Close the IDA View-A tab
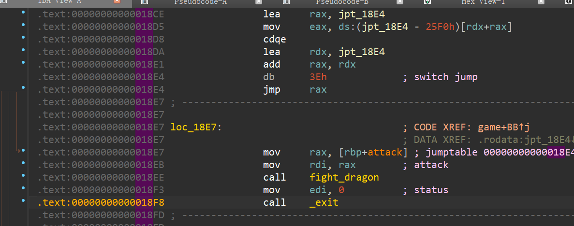The width and height of the screenshot is (574, 226). tap(117, 2)
